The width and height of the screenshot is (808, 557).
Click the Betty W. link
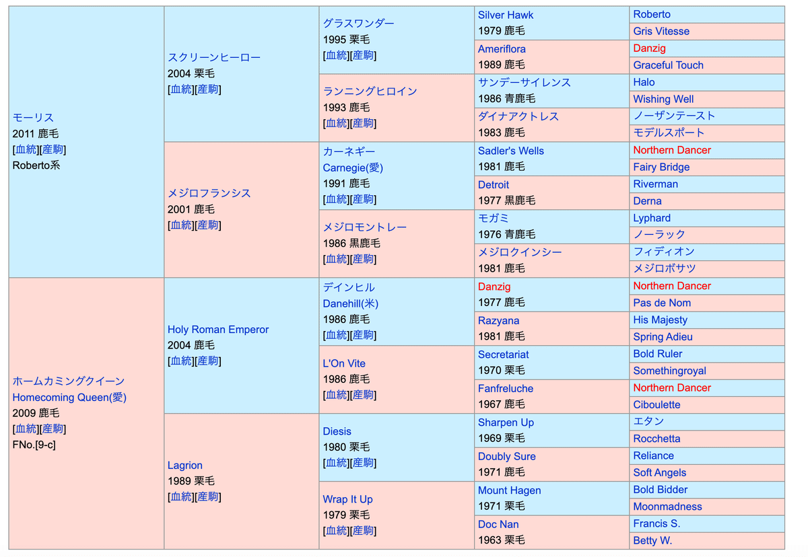tap(652, 540)
